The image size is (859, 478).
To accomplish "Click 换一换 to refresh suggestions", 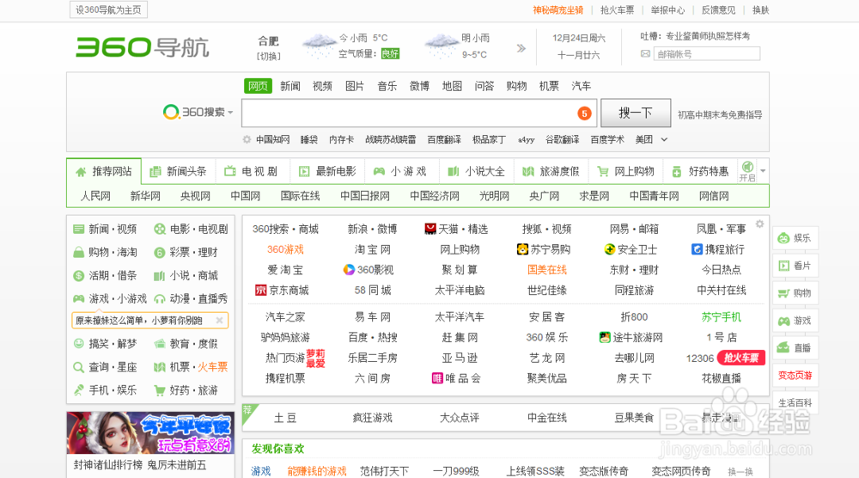I will (x=740, y=471).
